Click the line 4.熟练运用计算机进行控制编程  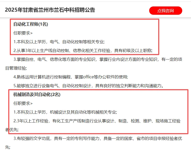pyautogui.click(x=71, y=77)
